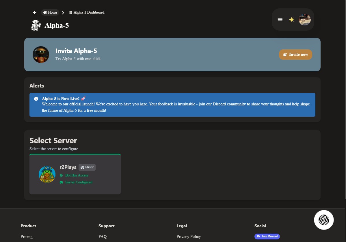346x242 pixels.
Task: Click the Join Discord pill button
Action: tap(267, 236)
